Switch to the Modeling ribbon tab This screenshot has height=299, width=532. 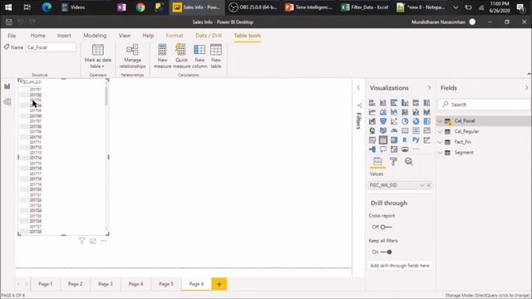(x=95, y=36)
